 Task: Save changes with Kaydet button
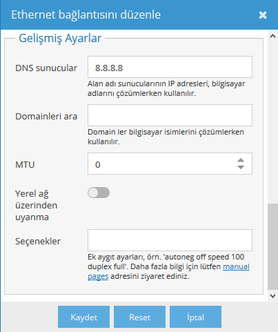coord(83,317)
